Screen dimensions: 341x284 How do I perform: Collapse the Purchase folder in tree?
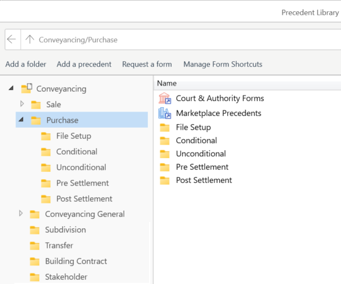21,120
